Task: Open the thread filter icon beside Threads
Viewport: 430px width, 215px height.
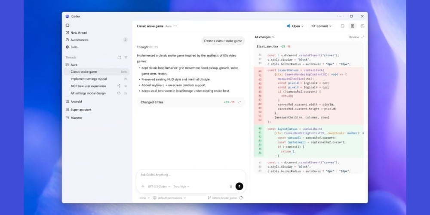Action: [126, 57]
